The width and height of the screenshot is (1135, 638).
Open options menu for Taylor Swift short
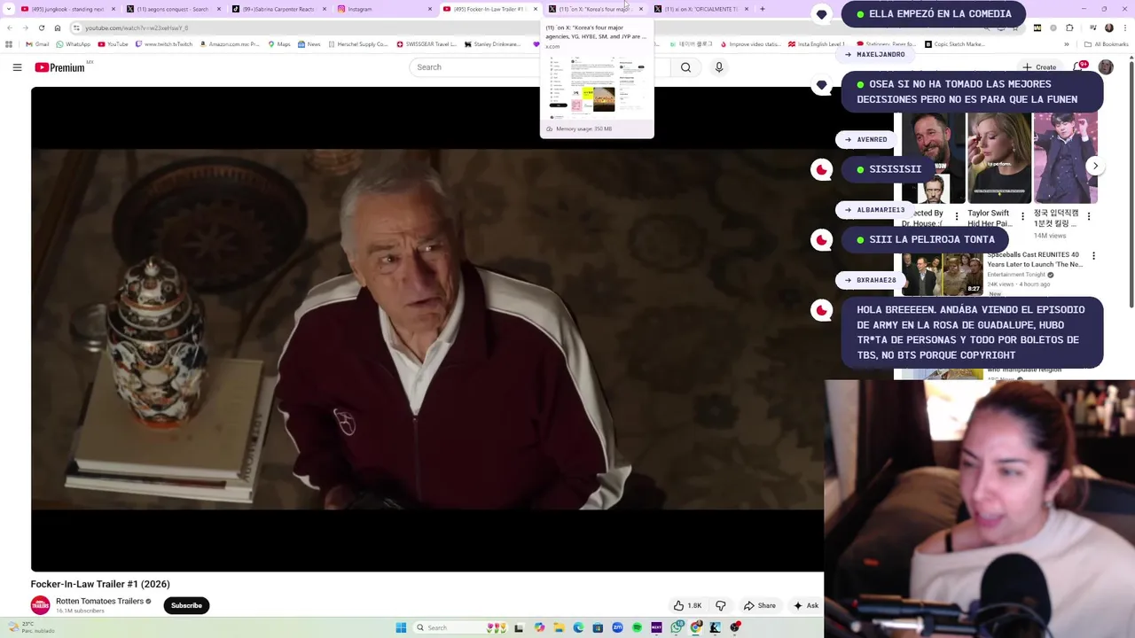coord(1022,216)
